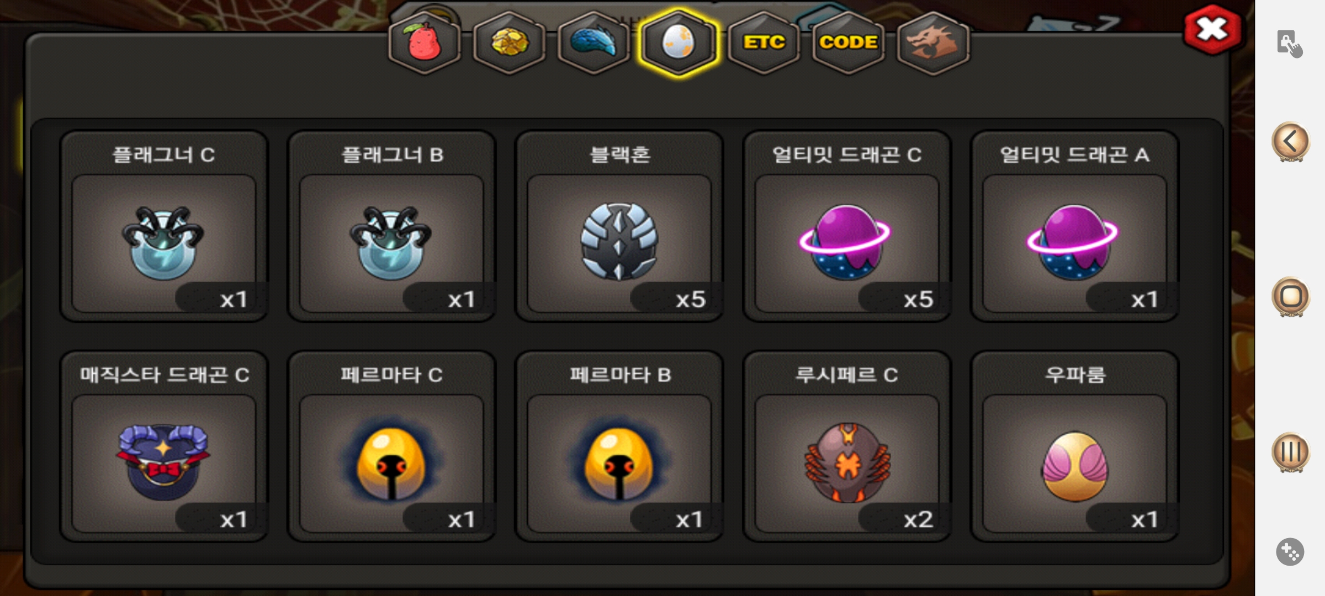This screenshot has width=1325, height=596.
Task: Open the CODE tab
Action: 848,43
